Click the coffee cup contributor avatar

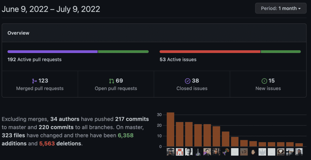[x=281, y=152]
